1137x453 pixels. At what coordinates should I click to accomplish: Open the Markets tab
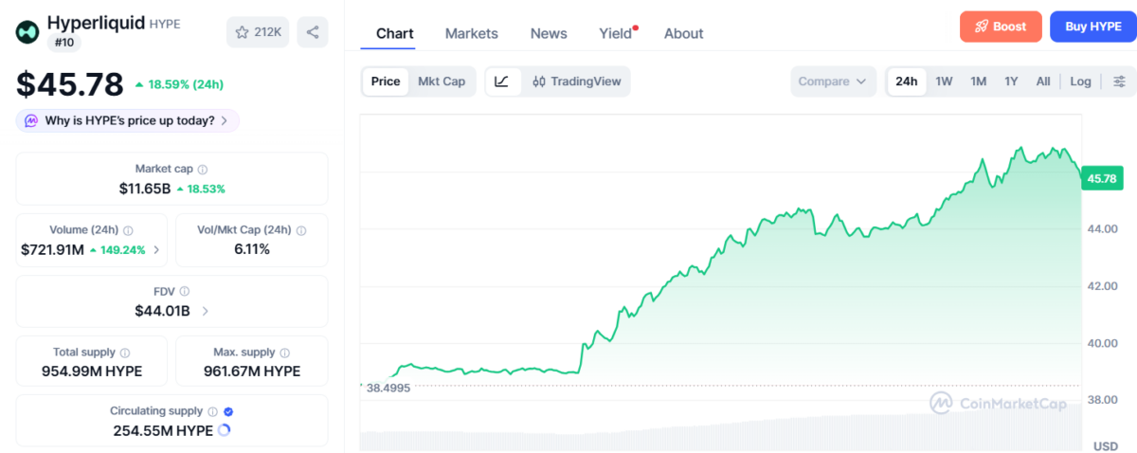(472, 33)
